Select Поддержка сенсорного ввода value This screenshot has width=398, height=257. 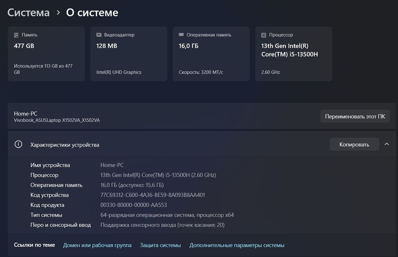[x=162, y=225]
